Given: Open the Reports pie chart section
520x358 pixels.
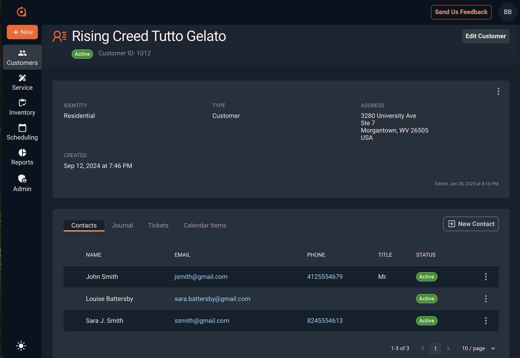Looking at the screenshot, I should [x=22, y=157].
